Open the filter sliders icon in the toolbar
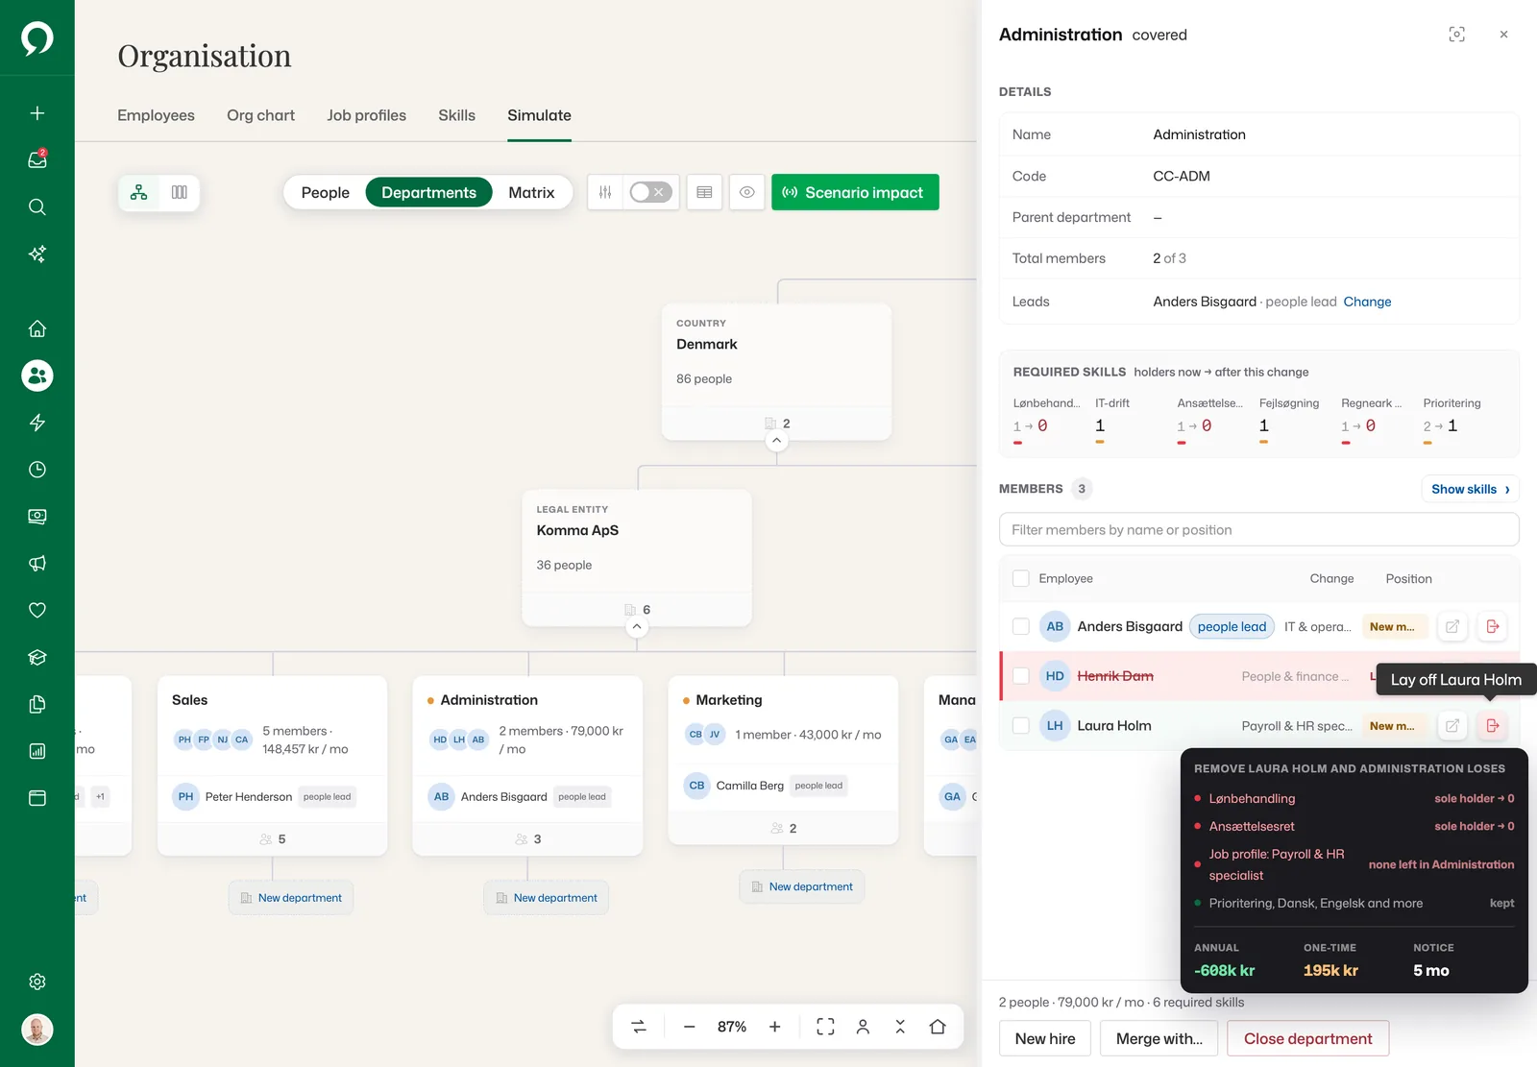The image size is (1537, 1067). (605, 192)
